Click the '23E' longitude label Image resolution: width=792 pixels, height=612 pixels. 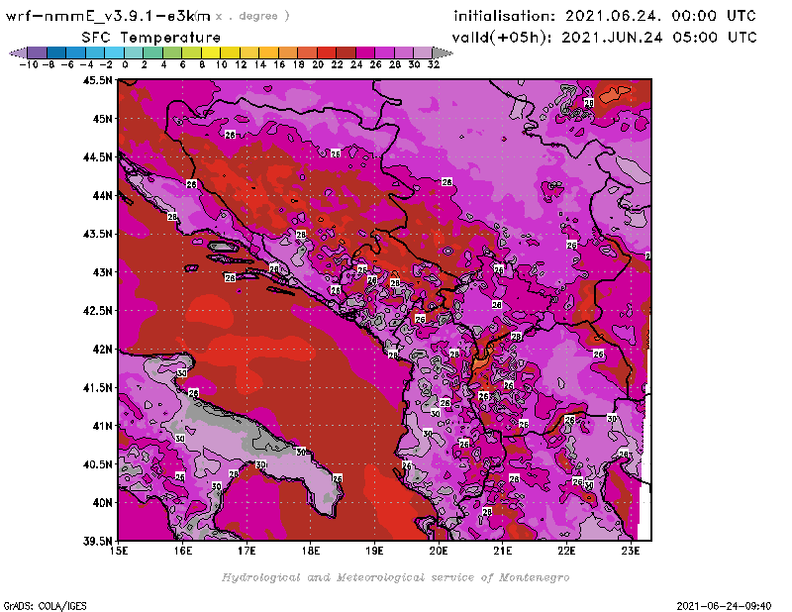pyautogui.click(x=631, y=551)
